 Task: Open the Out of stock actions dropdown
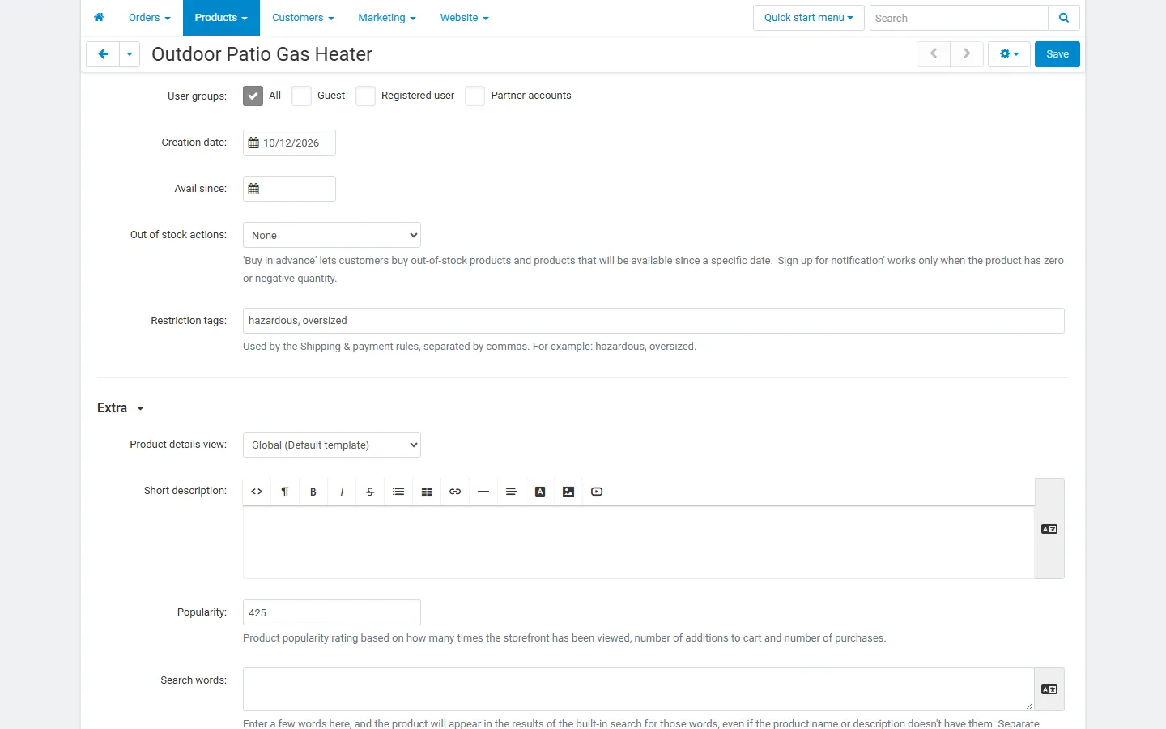pos(332,235)
